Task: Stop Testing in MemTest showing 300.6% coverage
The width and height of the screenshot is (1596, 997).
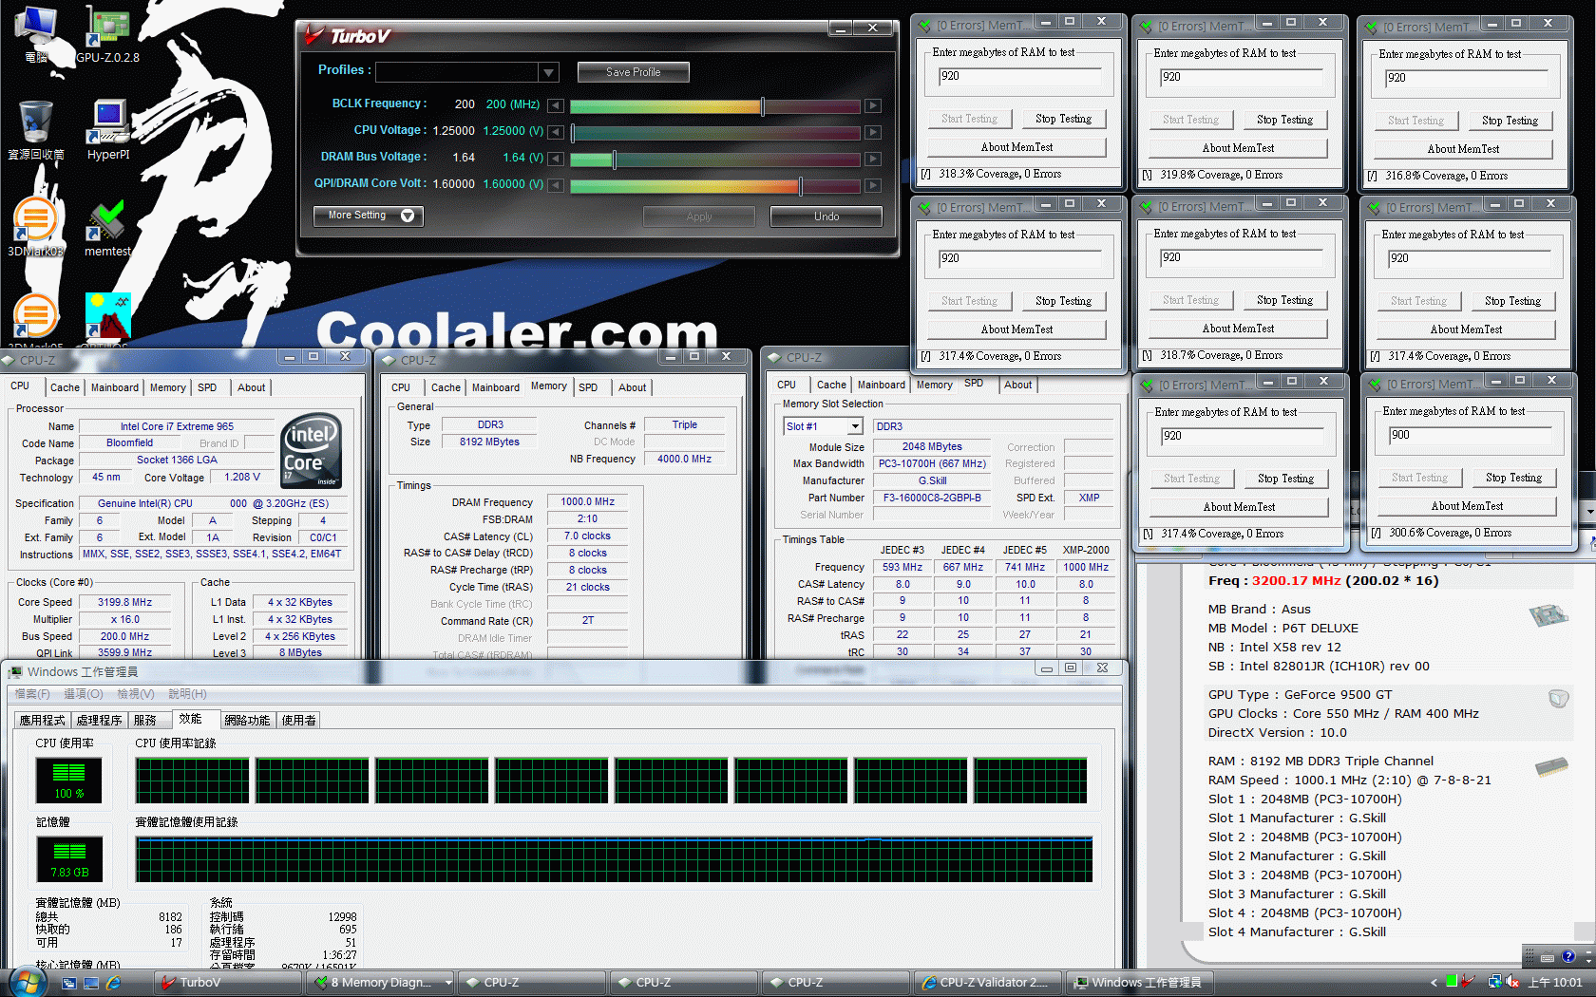Action: coord(1514,478)
